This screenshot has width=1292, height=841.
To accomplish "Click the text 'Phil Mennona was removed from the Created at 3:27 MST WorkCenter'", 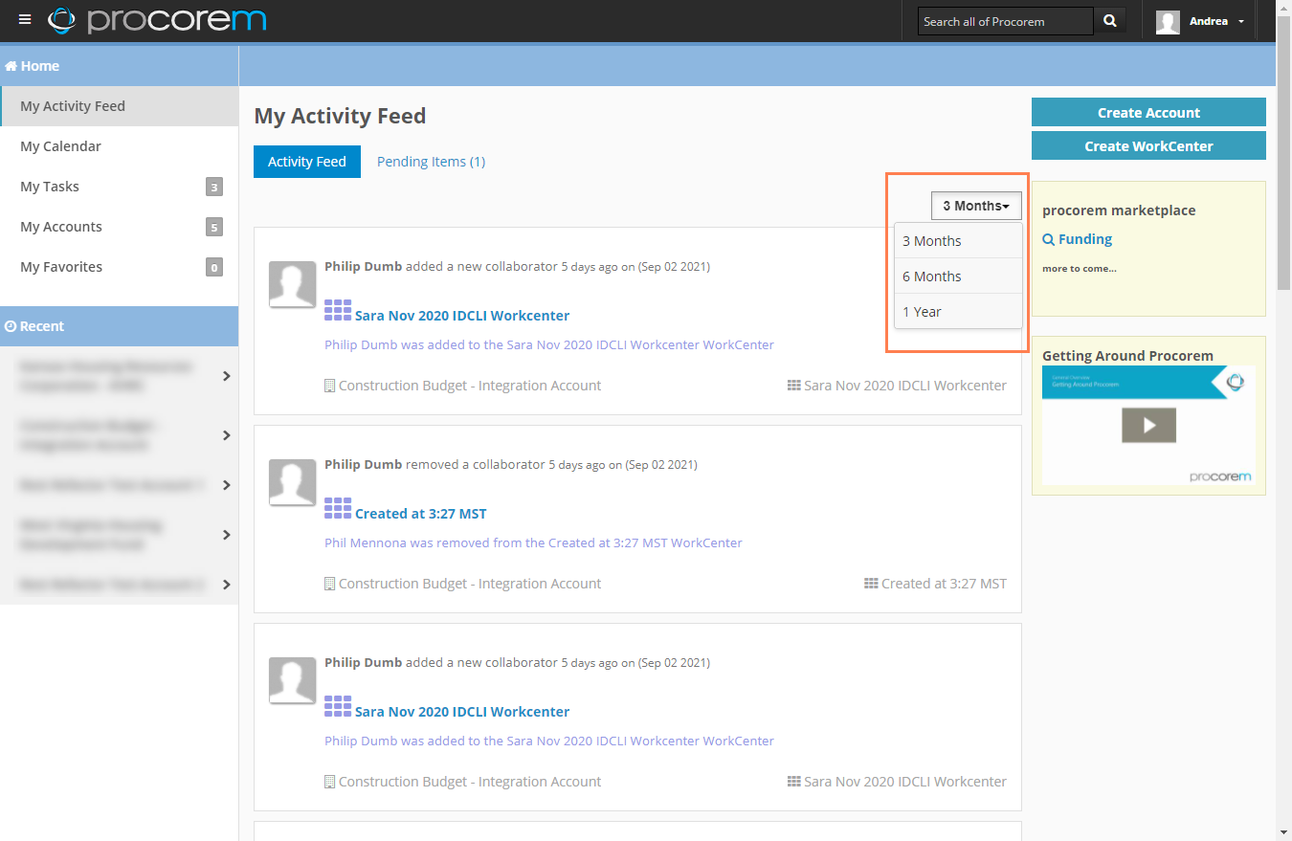I will coord(533,542).
